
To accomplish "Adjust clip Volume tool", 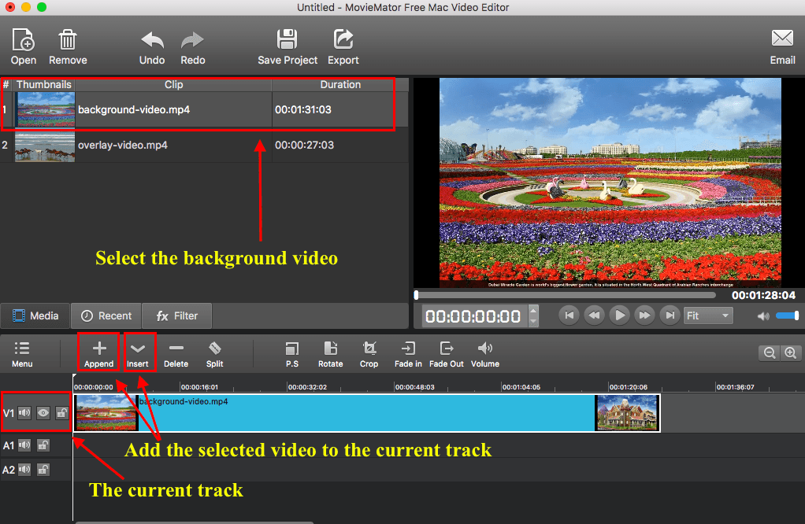I will click(x=485, y=354).
